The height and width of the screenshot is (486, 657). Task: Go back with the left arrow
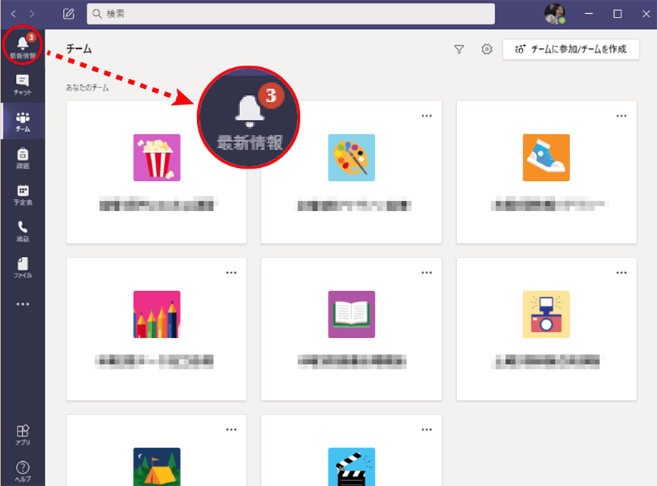click(13, 14)
